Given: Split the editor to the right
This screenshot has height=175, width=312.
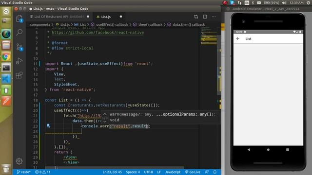Looking at the screenshot, I should click(205, 17).
